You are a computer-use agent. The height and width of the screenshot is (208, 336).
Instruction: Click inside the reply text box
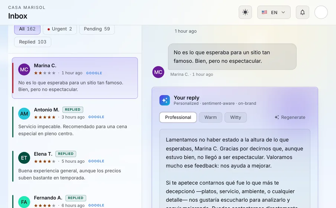click(235, 168)
